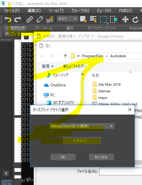Go up one folder level in Open dialog
The height and width of the screenshot is (185, 142).
pos(65,56)
